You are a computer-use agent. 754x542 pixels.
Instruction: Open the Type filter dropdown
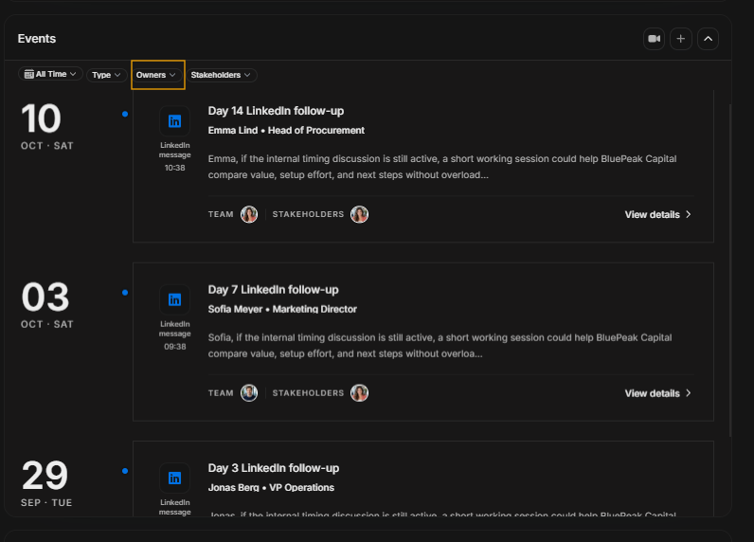[106, 75]
